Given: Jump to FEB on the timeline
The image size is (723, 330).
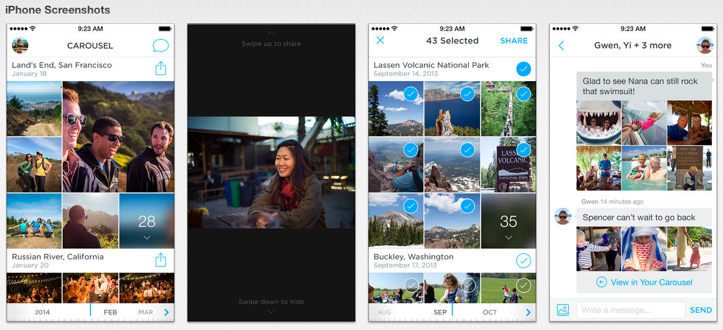Looking at the screenshot, I should click(x=110, y=312).
